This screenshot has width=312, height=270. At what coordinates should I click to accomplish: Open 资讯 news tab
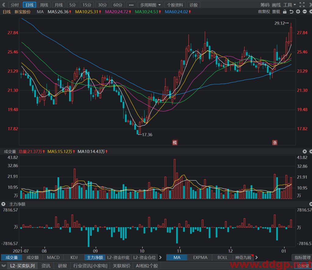46,266
